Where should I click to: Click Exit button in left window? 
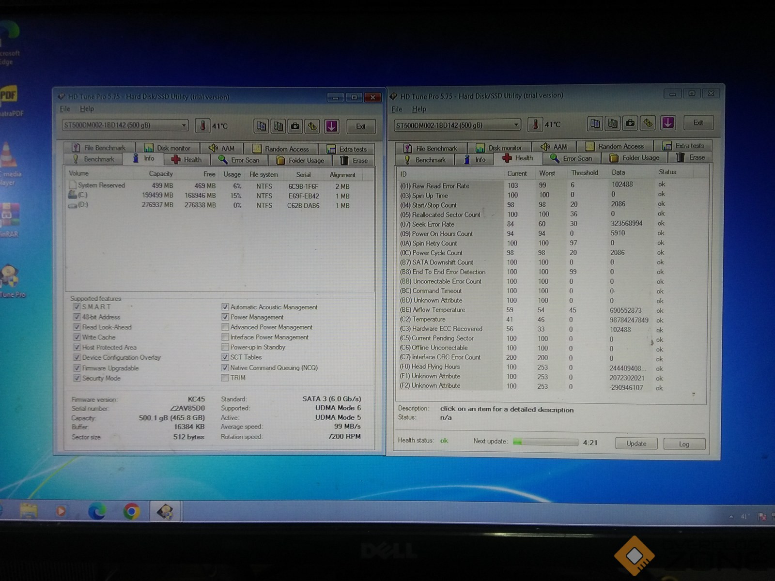pyautogui.click(x=361, y=126)
